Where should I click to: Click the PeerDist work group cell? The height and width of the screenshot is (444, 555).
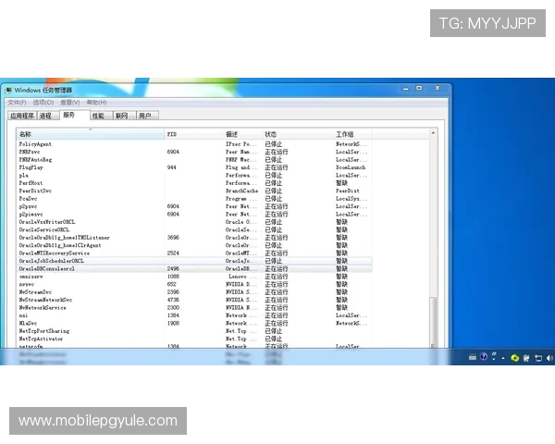348,191
